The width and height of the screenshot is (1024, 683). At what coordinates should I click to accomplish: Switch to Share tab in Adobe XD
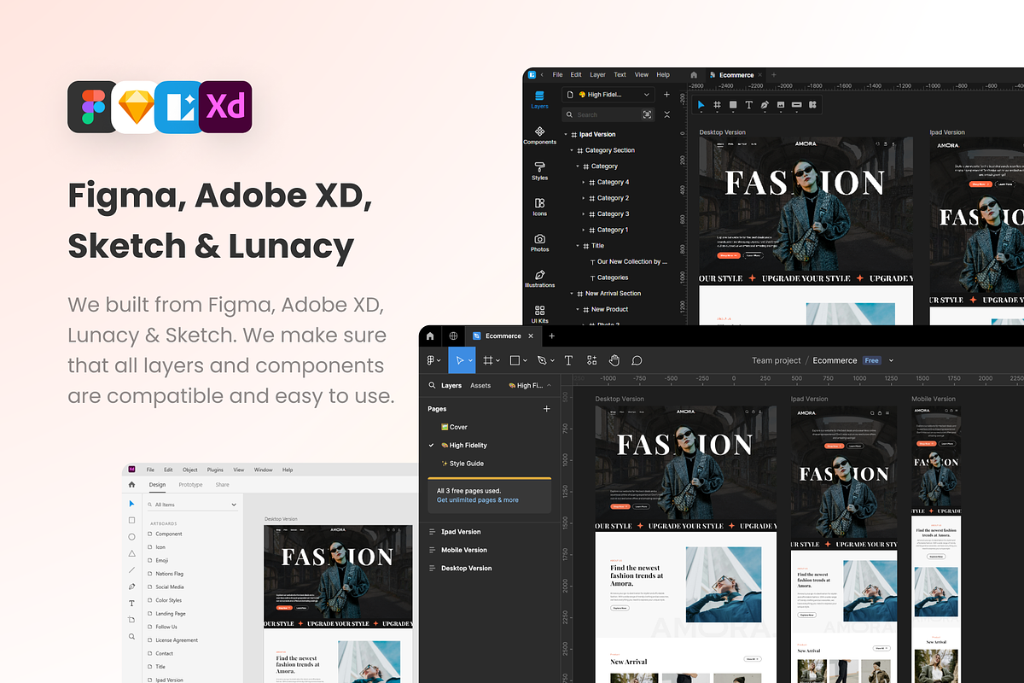click(x=222, y=485)
